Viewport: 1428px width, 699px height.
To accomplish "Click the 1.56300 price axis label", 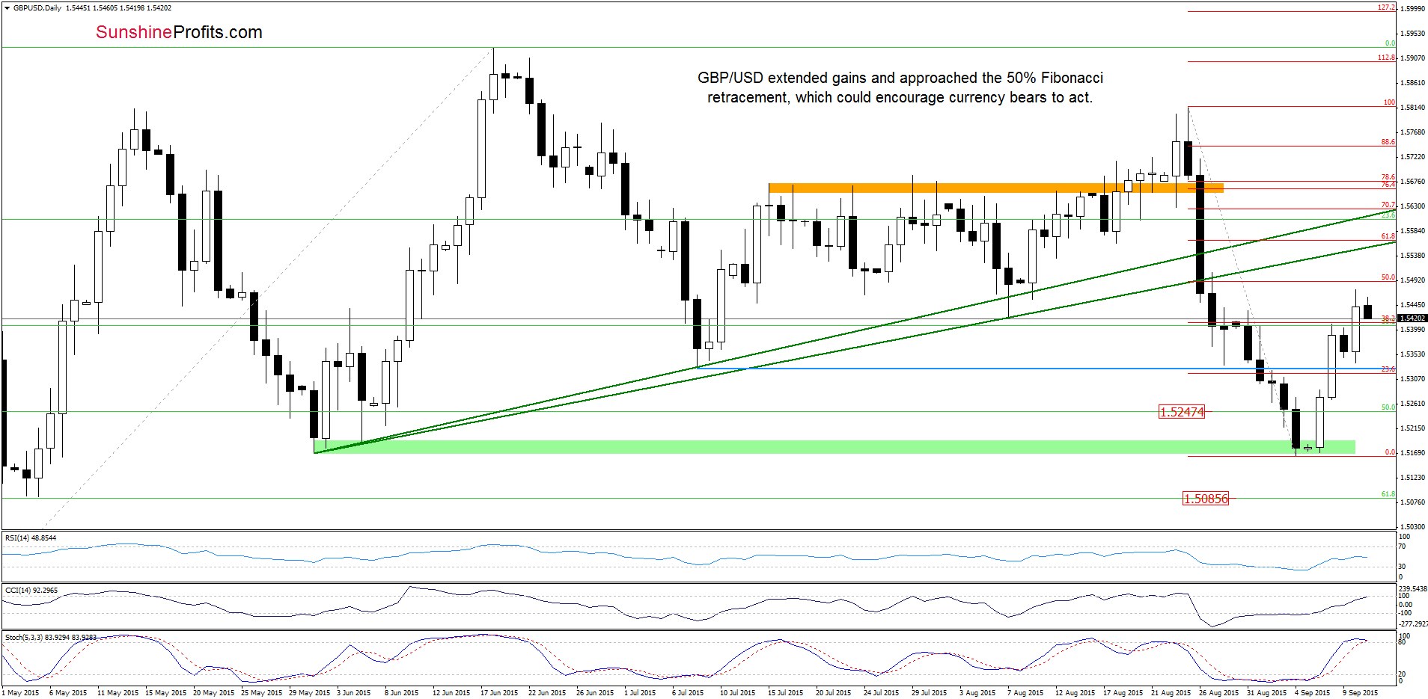I will point(1412,206).
